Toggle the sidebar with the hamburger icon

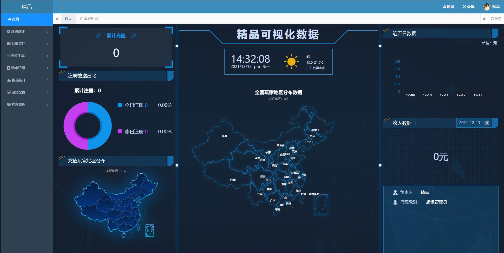[62, 7]
